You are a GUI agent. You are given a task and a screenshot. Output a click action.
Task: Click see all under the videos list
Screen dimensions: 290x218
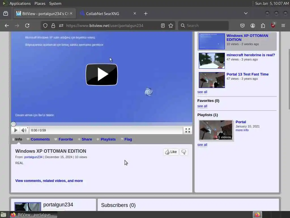[x=202, y=92]
